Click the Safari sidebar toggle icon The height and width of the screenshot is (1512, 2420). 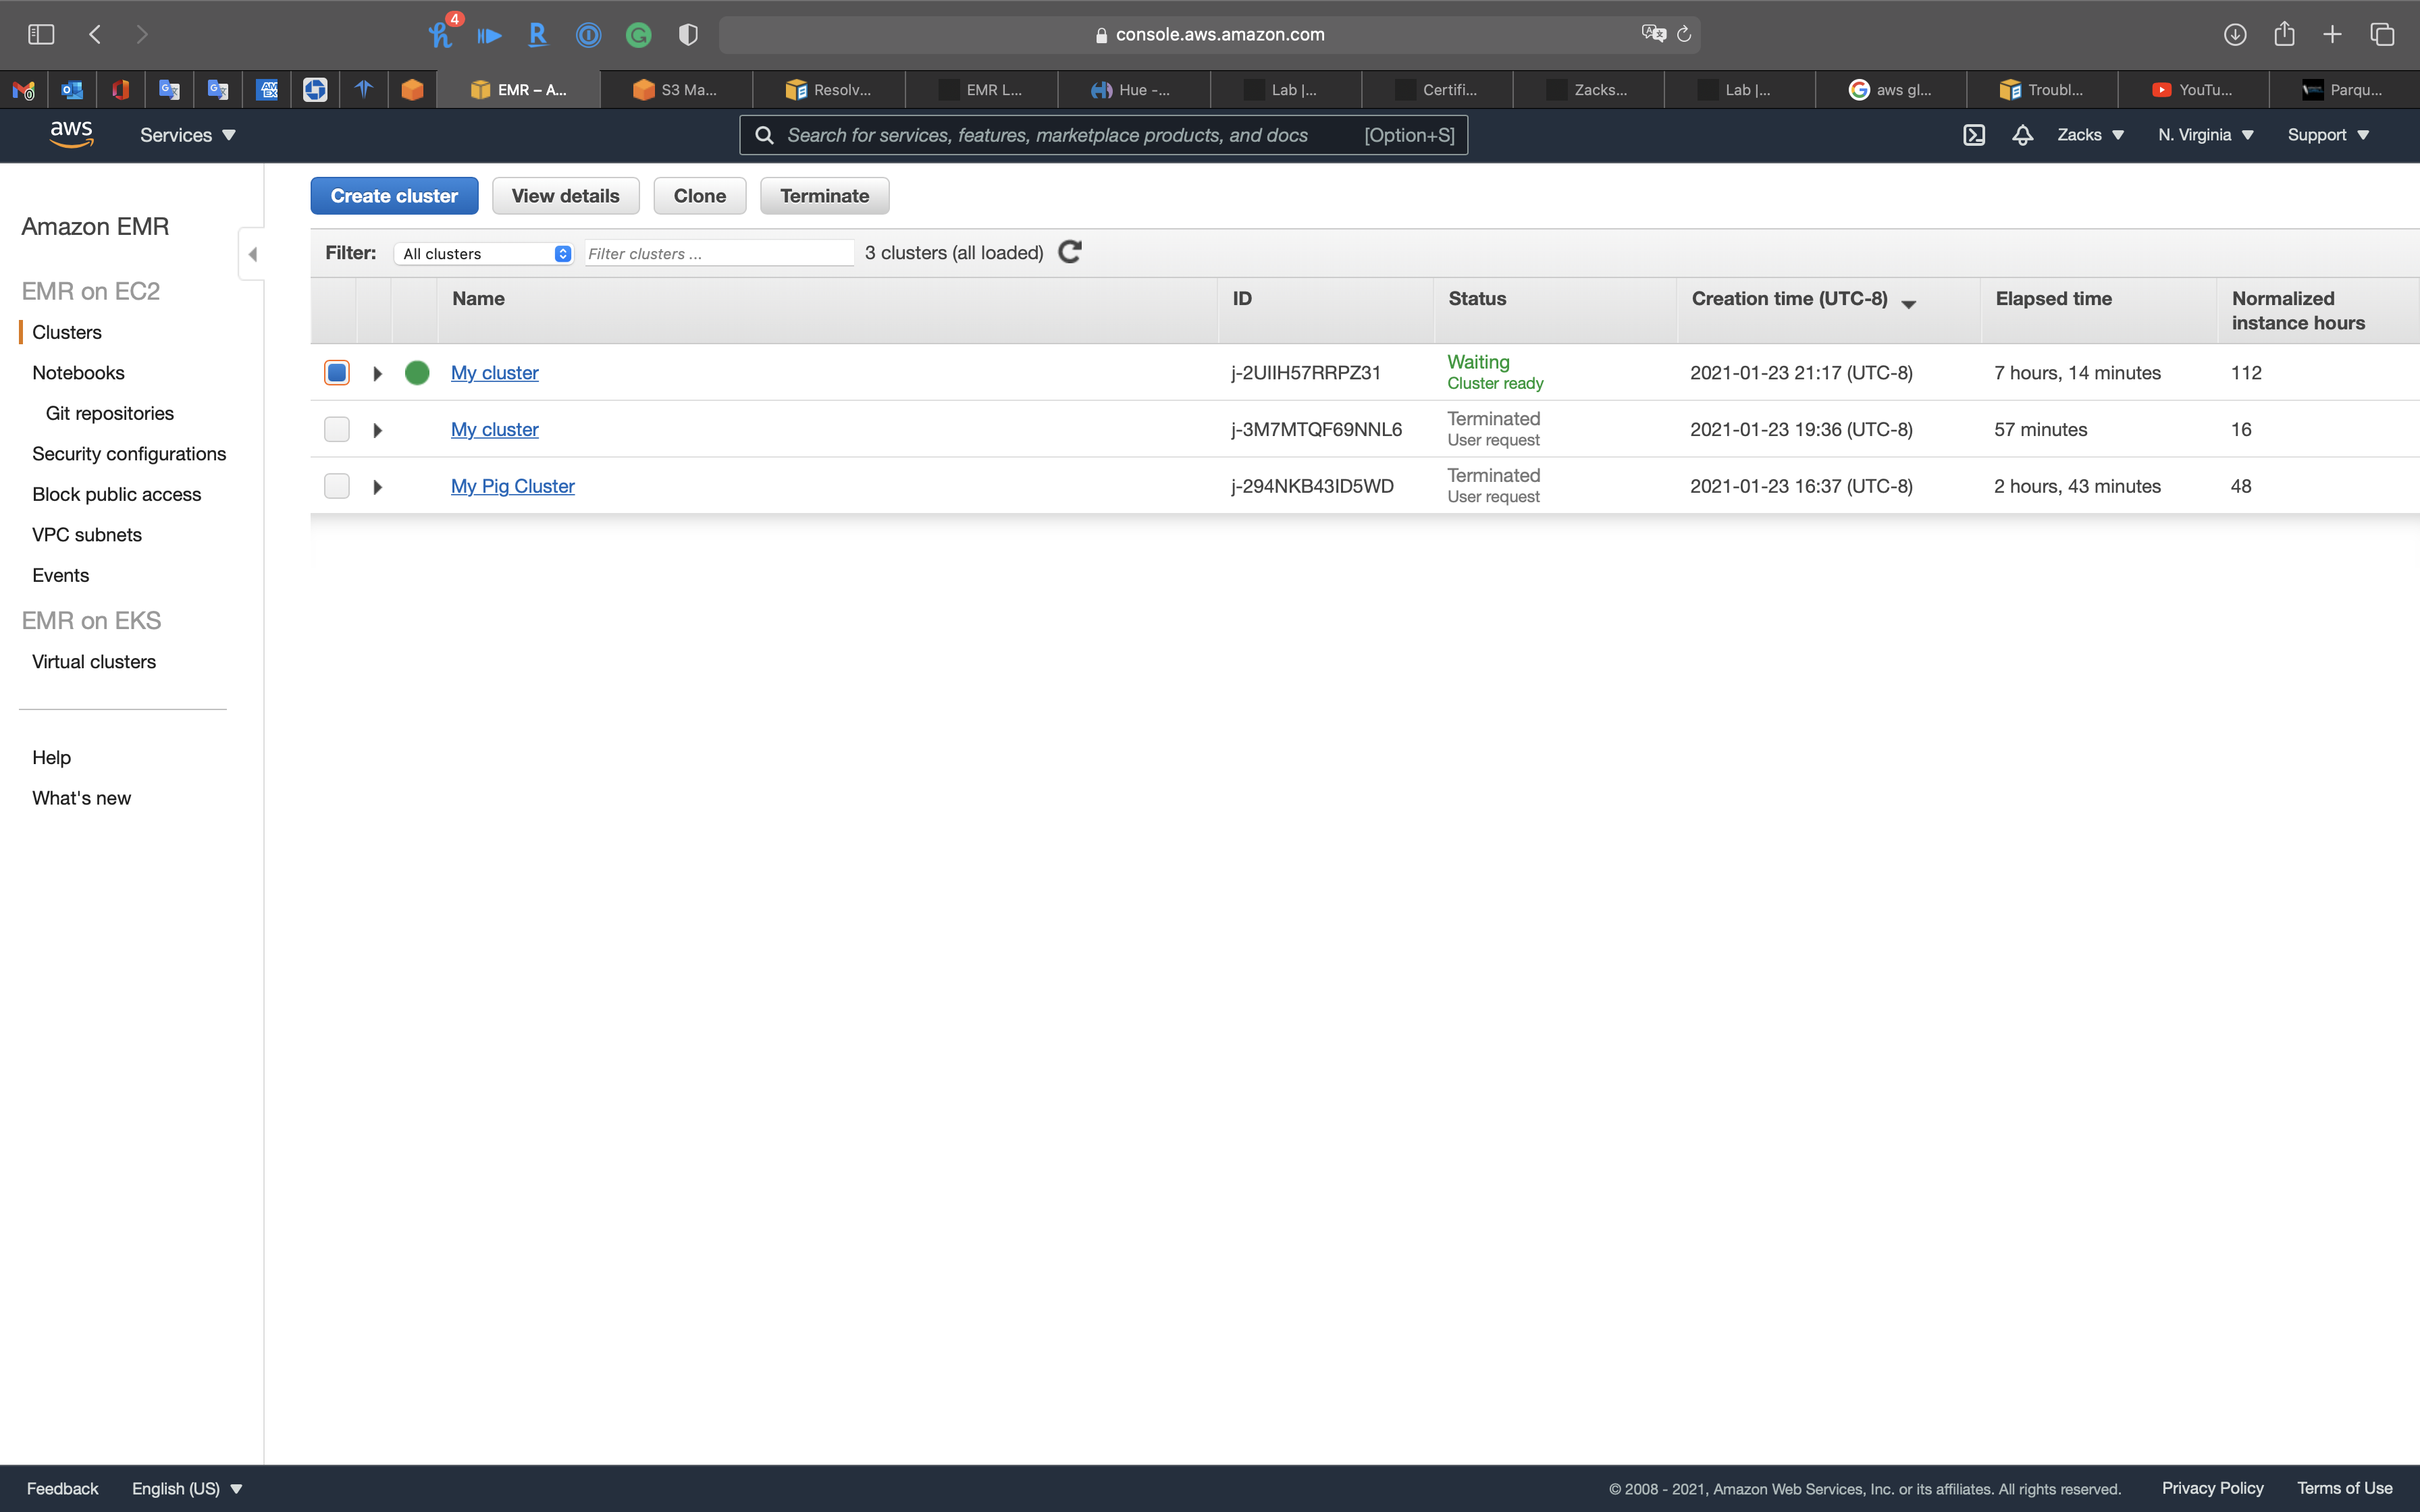(x=41, y=35)
